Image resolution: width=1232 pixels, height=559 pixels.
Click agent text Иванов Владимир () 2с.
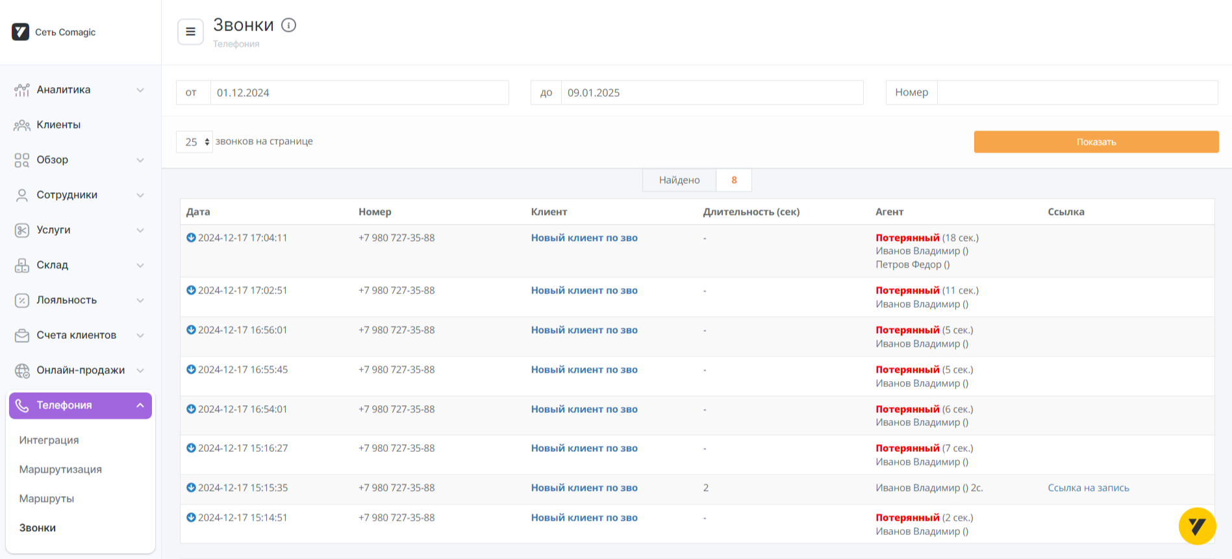(x=929, y=488)
